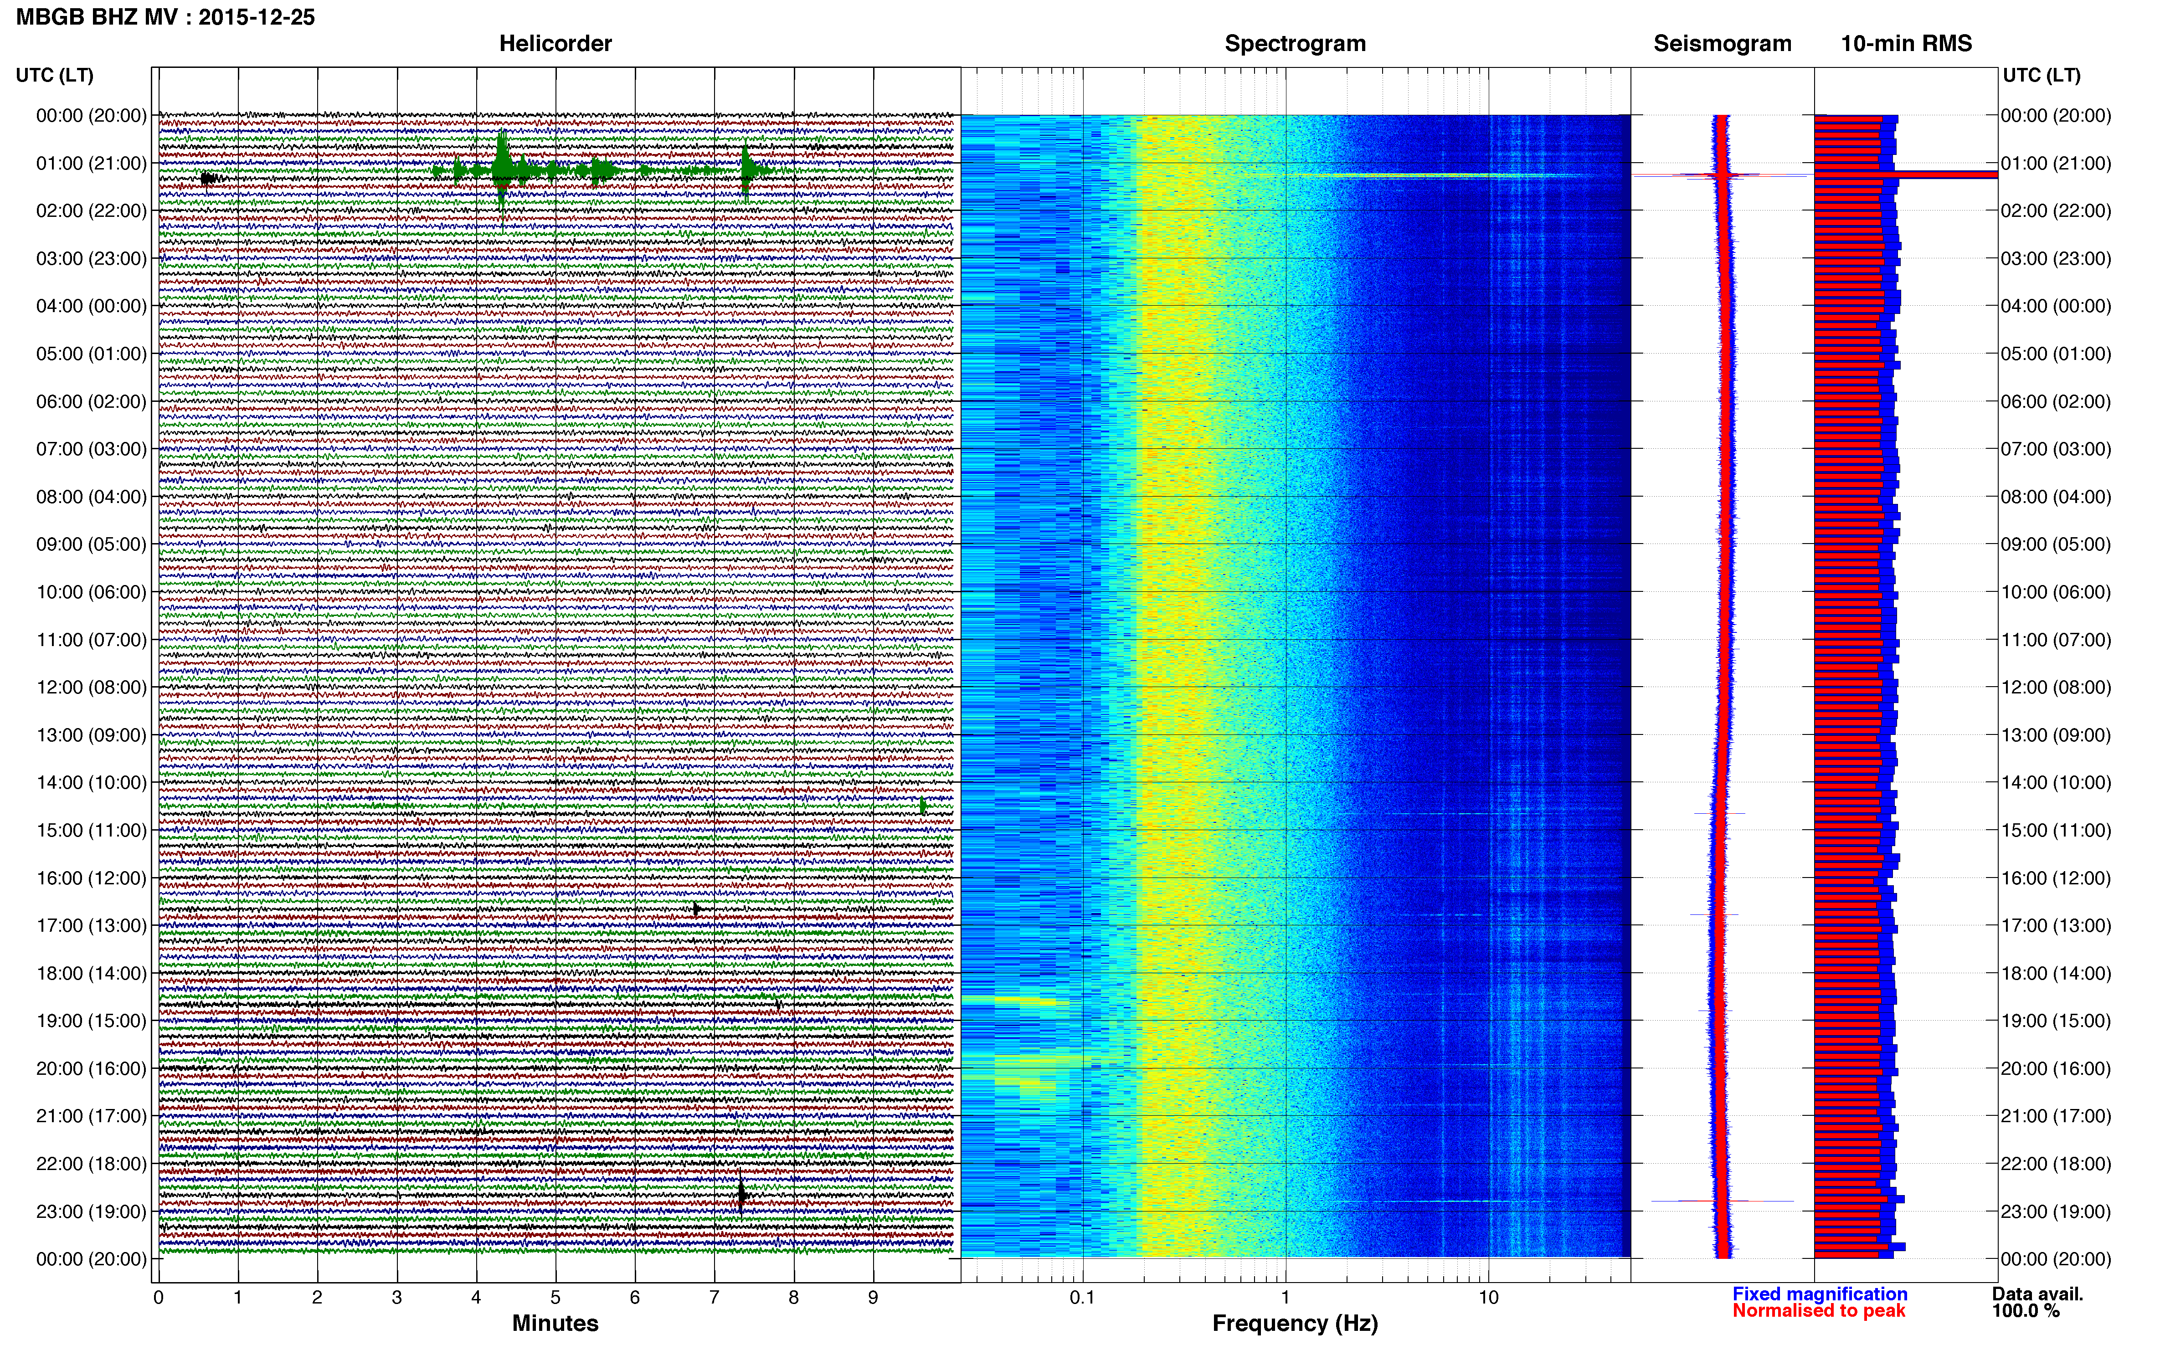Select the Helicorder panel heading

(555, 44)
